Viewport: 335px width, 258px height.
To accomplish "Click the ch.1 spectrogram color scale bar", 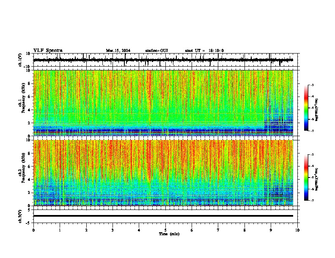I will click(x=306, y=108).
